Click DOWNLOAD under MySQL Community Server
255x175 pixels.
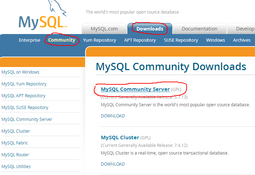113,116
